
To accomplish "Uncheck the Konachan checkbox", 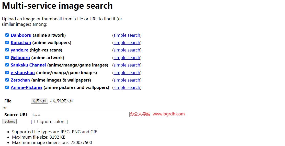I will [x=7, y=42].
